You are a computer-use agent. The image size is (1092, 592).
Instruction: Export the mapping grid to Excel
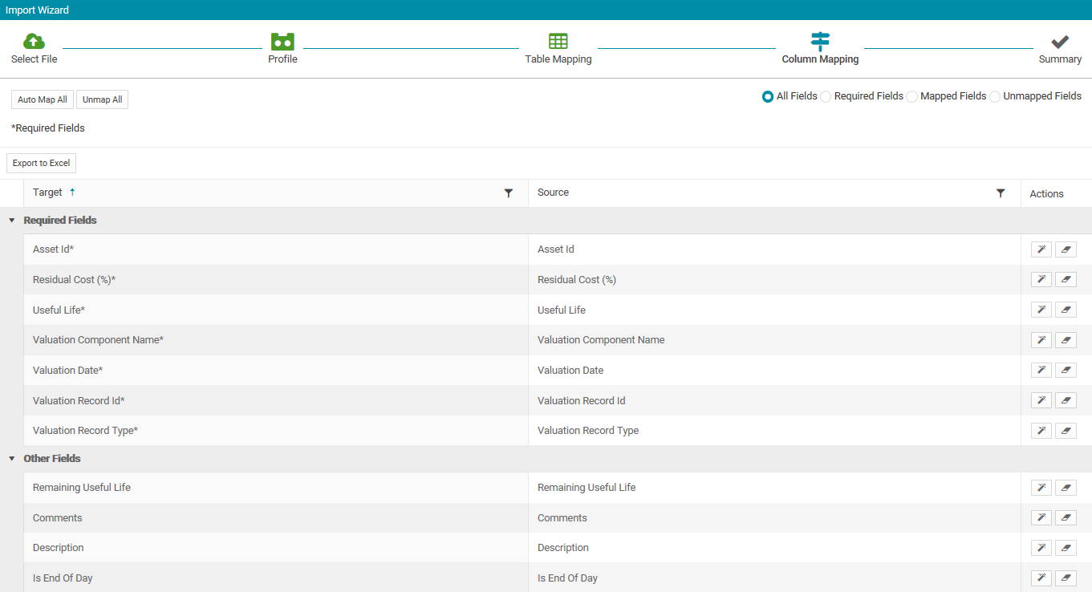(x=41, y=163)
